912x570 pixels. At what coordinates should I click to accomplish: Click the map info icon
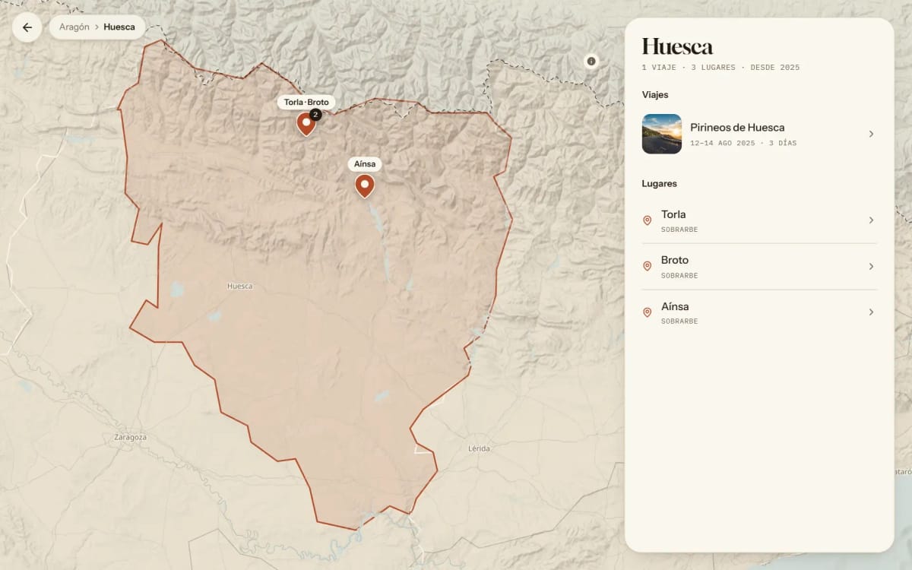point(591,61)
